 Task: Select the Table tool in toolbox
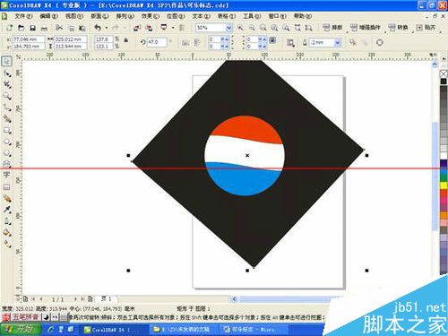point(6,187)
